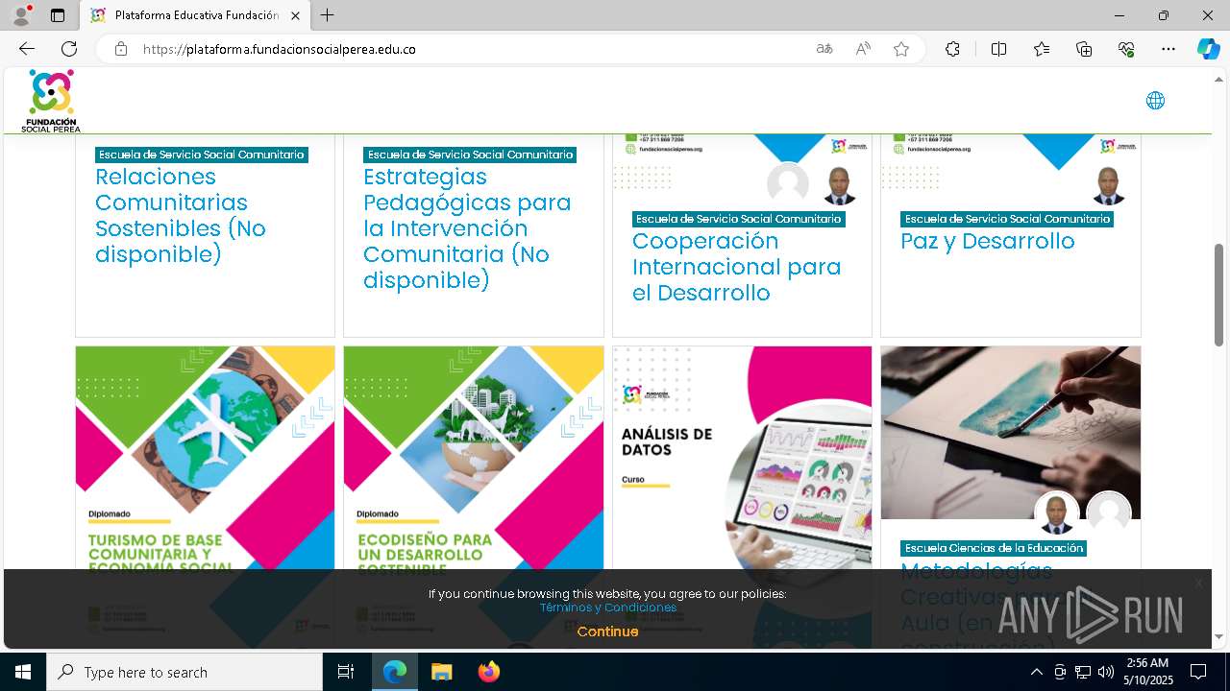Screen dimensions: 1230x691
Task: Open the network status tray icon
Action: click(x=1082, y=672)
